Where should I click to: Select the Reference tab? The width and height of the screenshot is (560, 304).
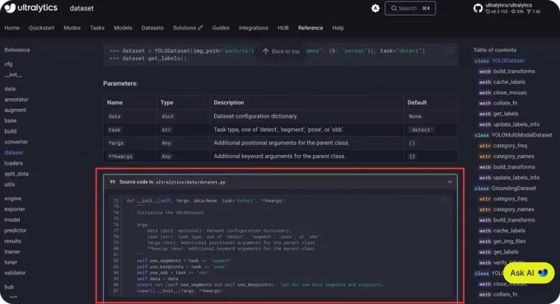click(310, 28)
